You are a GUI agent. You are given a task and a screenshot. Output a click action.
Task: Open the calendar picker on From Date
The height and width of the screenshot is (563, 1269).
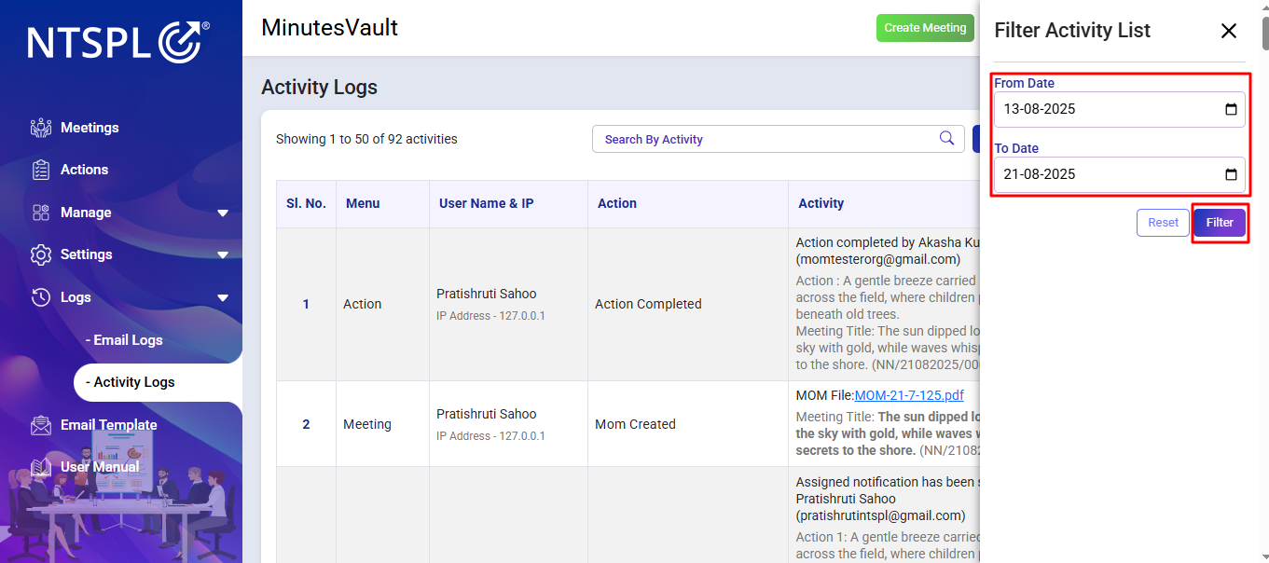[x=1231, y=109]
